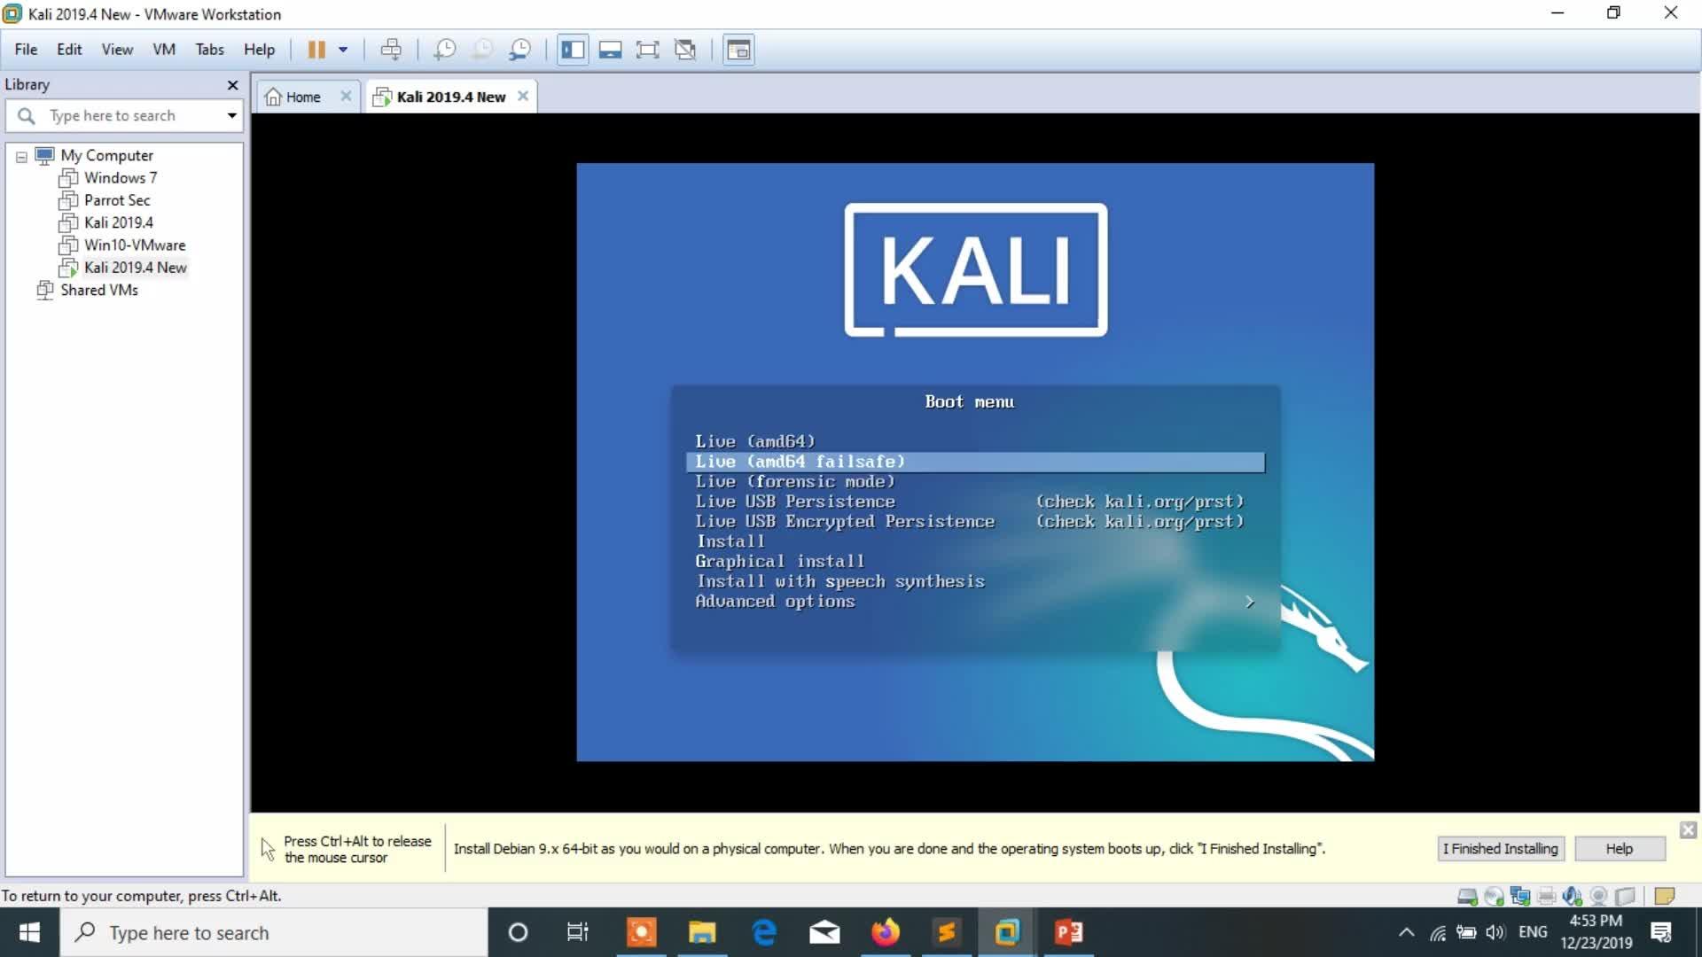
Task: Open the Snapshot Manager icon
Action: 520,50
